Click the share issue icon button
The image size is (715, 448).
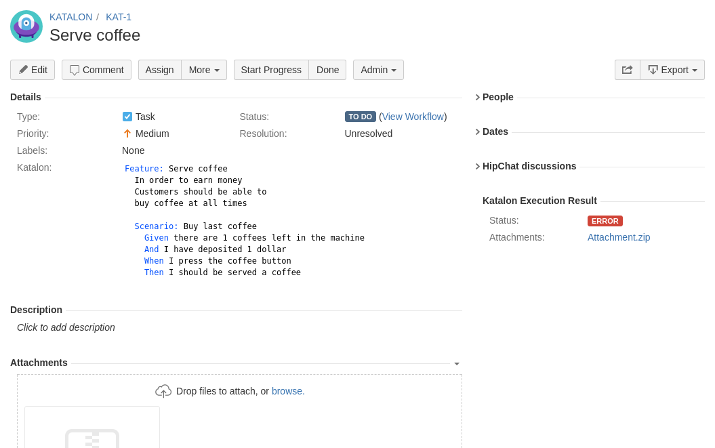coord(628,70)
